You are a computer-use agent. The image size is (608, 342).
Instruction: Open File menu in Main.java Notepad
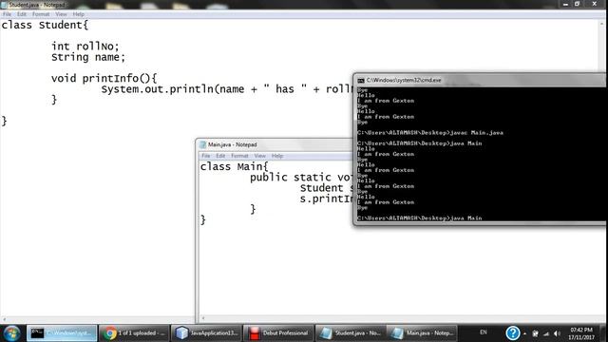pyautogui.click(x=206, y=156)
